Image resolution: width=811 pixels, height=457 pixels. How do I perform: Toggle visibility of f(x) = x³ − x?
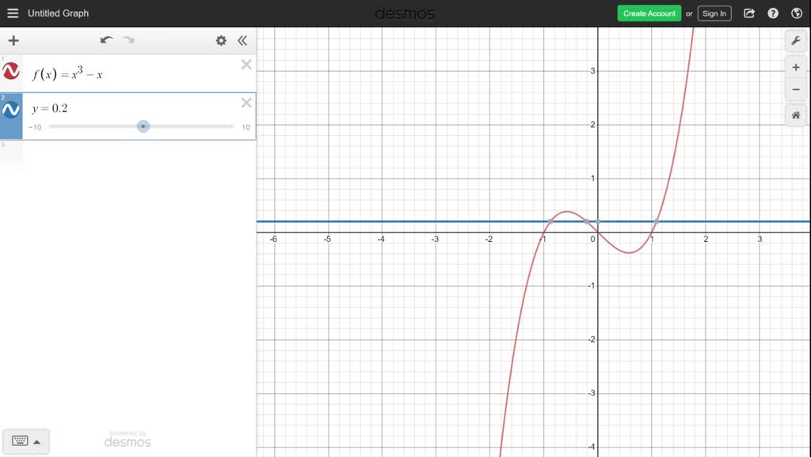coord(11,71)
